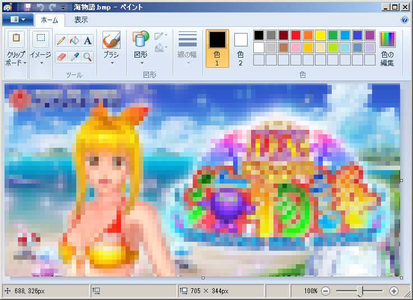Screen dimensions: 413x300
Task: Click the ブラシ brush icon
Action: click(112, 40)
